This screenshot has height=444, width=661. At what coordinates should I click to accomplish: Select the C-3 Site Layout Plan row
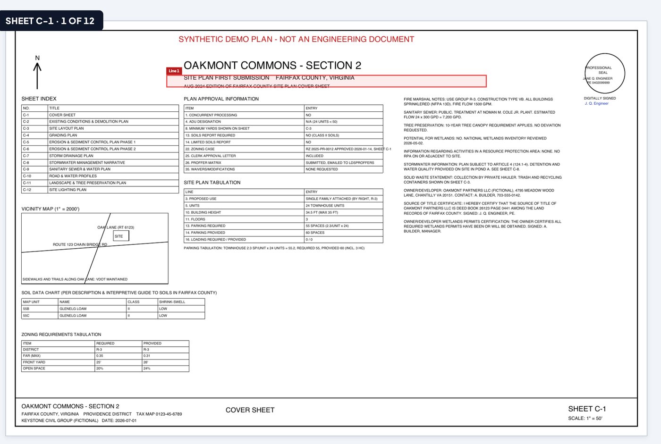[100, 128]
